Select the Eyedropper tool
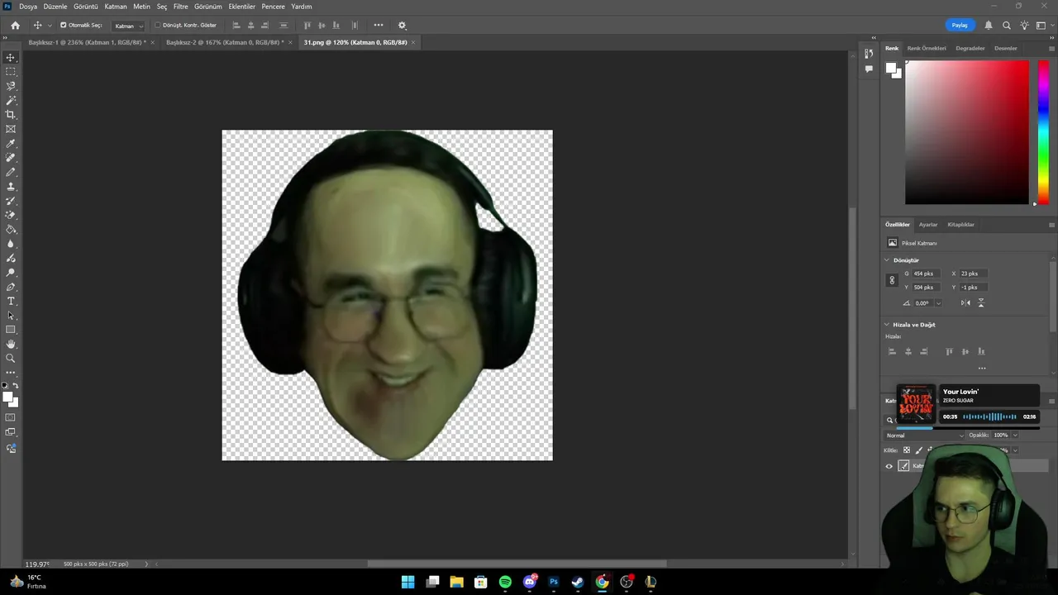The image size is (1058, 595). (x=11, y=144)
